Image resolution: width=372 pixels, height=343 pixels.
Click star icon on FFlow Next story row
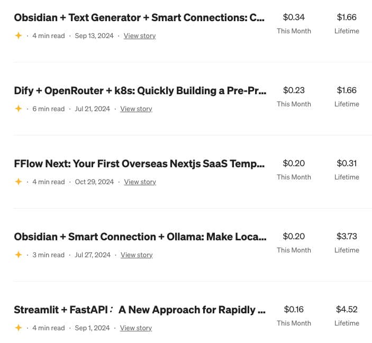coord(19,182)
